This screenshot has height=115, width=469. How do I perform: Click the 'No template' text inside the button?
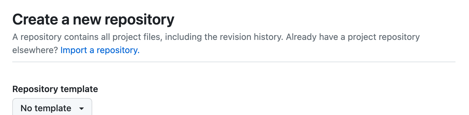click(46, 108)
